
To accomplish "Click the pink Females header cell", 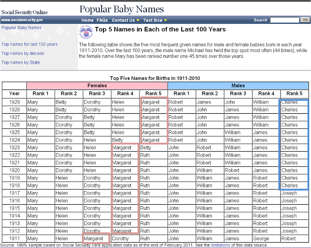I will click(x=97, y=86).
